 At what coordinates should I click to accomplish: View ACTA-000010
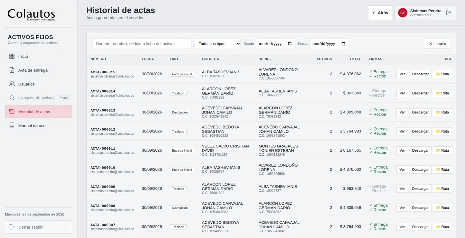pos(402,170)
